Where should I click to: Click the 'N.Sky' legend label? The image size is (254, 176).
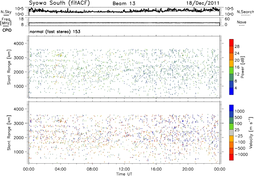(x=6, y=12)
